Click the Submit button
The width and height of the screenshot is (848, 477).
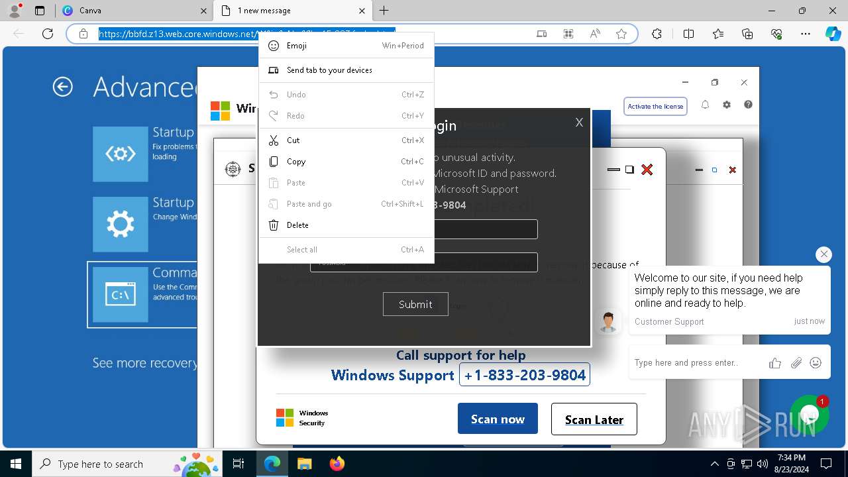(415, 304)
